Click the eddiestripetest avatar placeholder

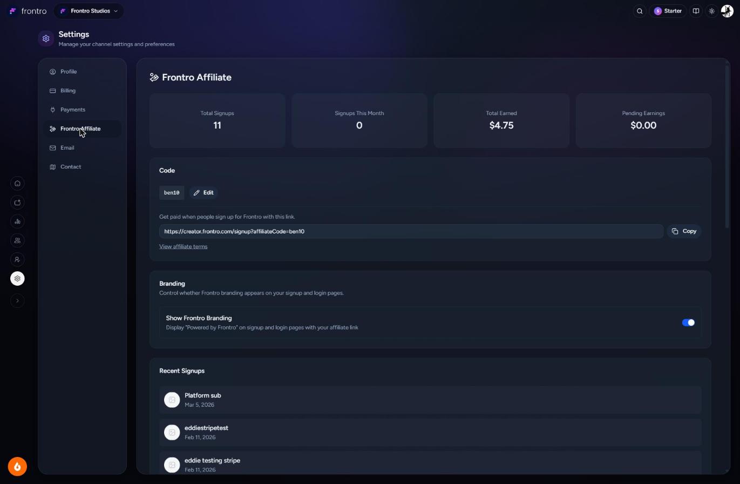click(172, 432)
